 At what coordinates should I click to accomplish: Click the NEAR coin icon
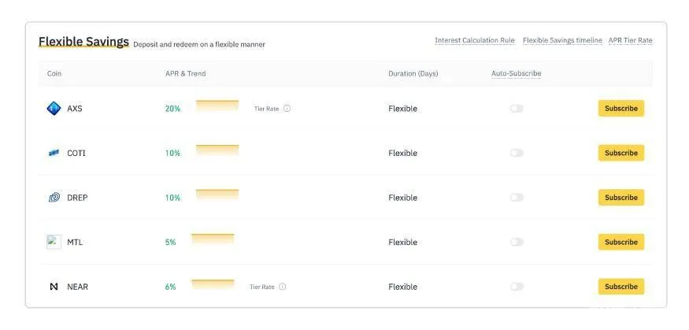pyautogui.click(x=54, y=287)
